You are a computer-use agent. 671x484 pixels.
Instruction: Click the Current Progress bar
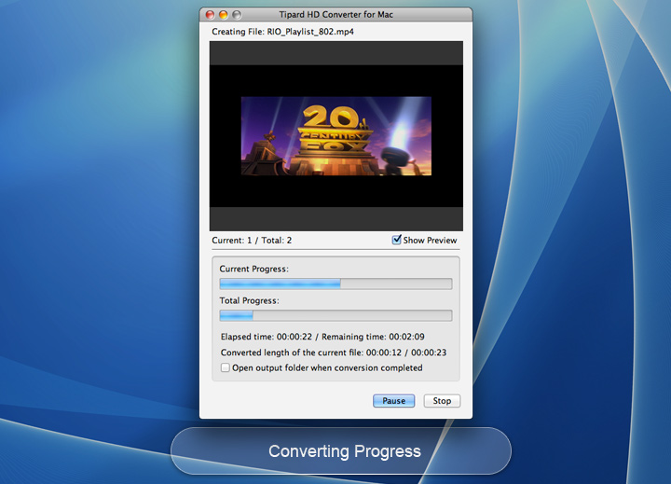(335, 283)
